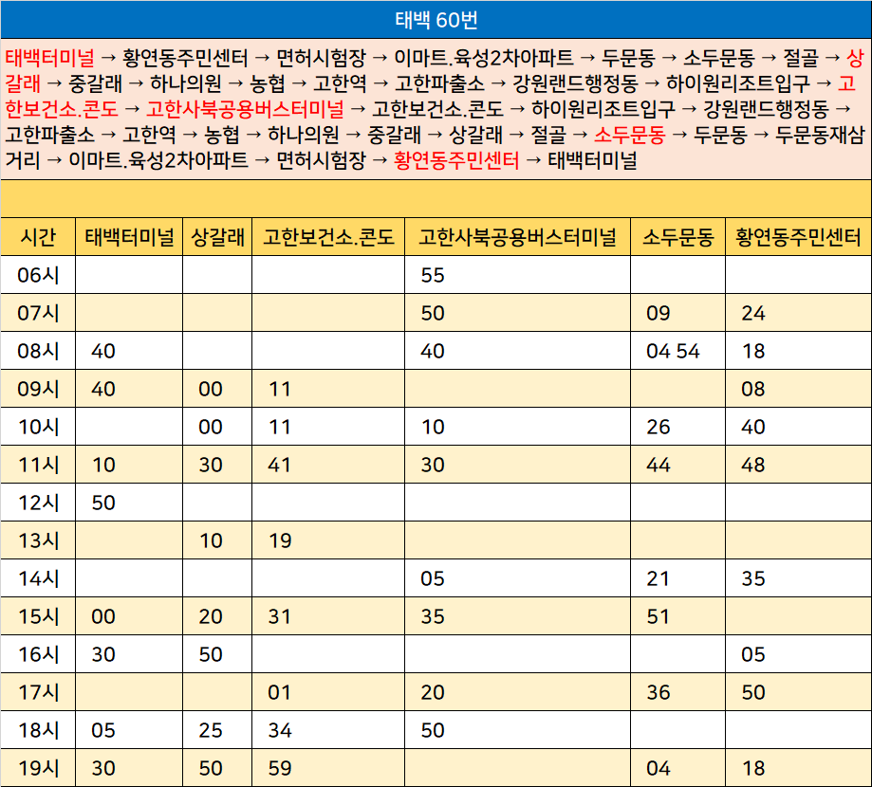Select the '09시' row label
Viewport: 872px width, 787px height.
point(38,389)
